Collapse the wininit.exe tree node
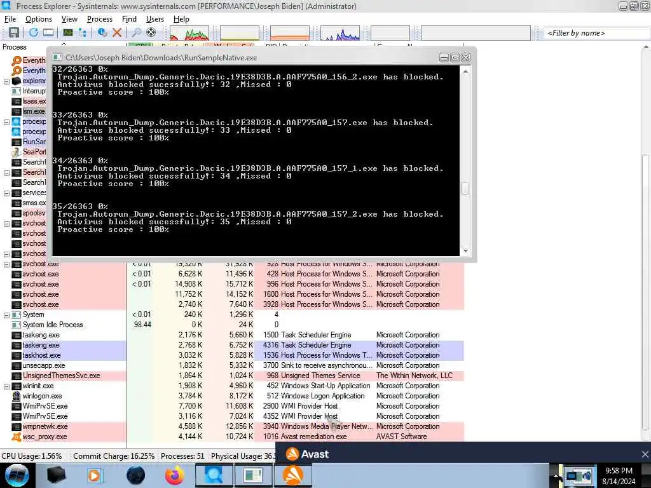Image resolution: width=651 pixels, height=488 pixels. tap(6, 386)
